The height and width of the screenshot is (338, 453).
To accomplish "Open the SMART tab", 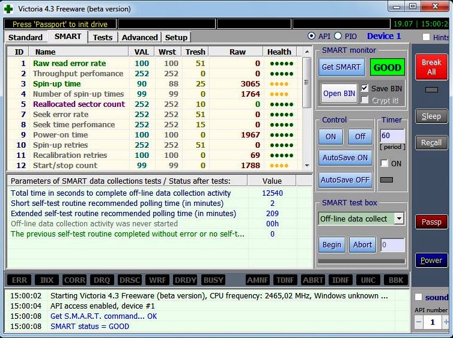I will (x=68, y=37).
